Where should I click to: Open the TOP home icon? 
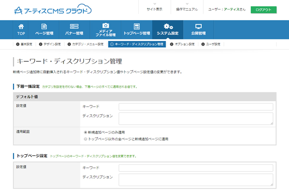[21, 27]
